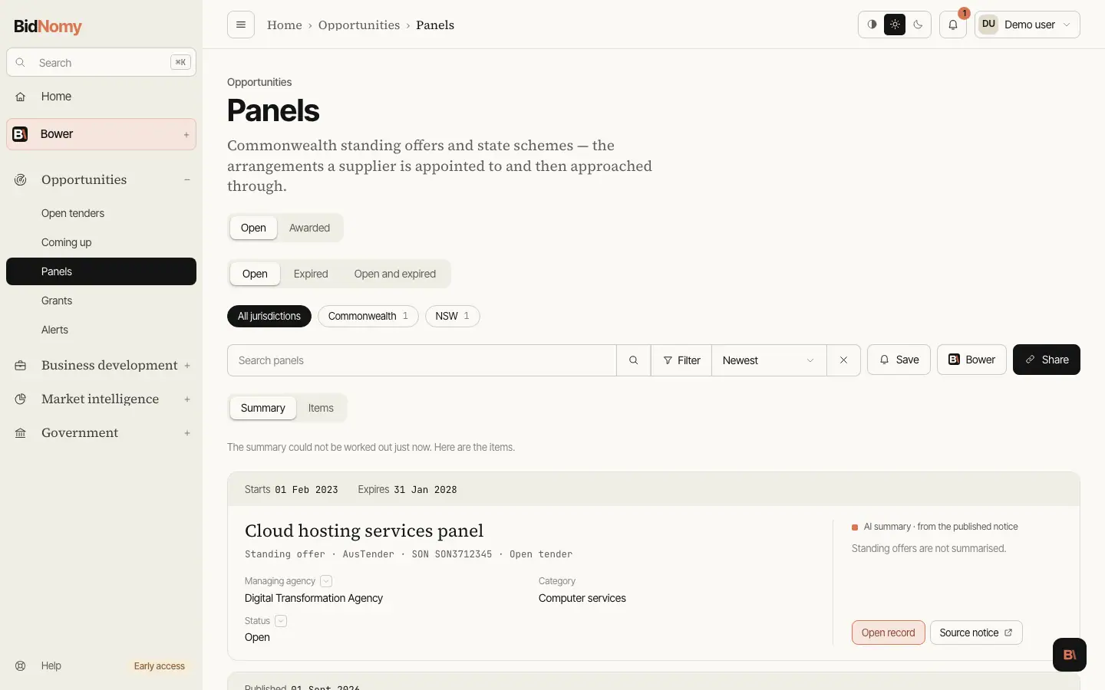Expand the Status chevron

coord(281,621)
